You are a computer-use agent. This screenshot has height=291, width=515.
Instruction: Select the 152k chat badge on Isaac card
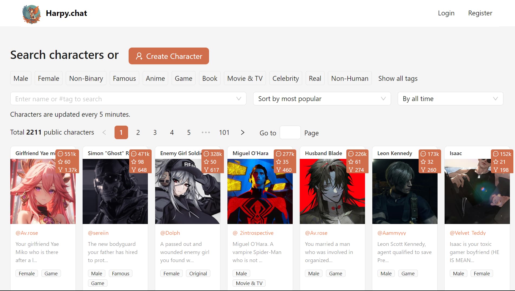click(x=502, y=154)
